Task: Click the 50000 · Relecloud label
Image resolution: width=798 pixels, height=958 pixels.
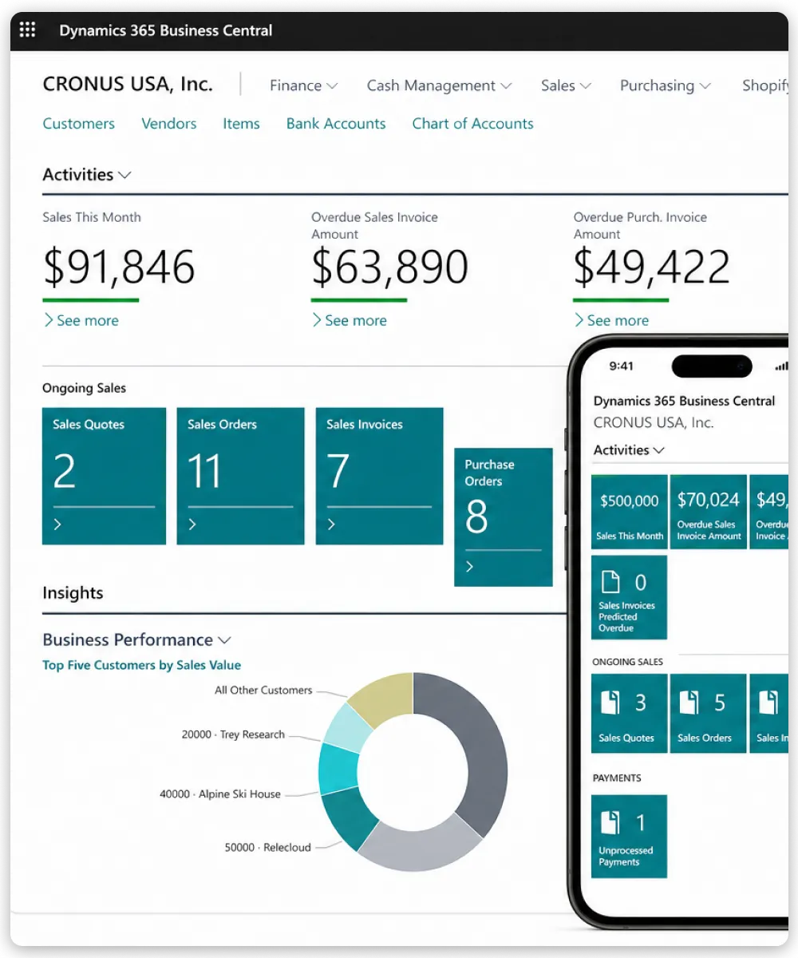Action: pyautogui.click(x=267, y=847)
